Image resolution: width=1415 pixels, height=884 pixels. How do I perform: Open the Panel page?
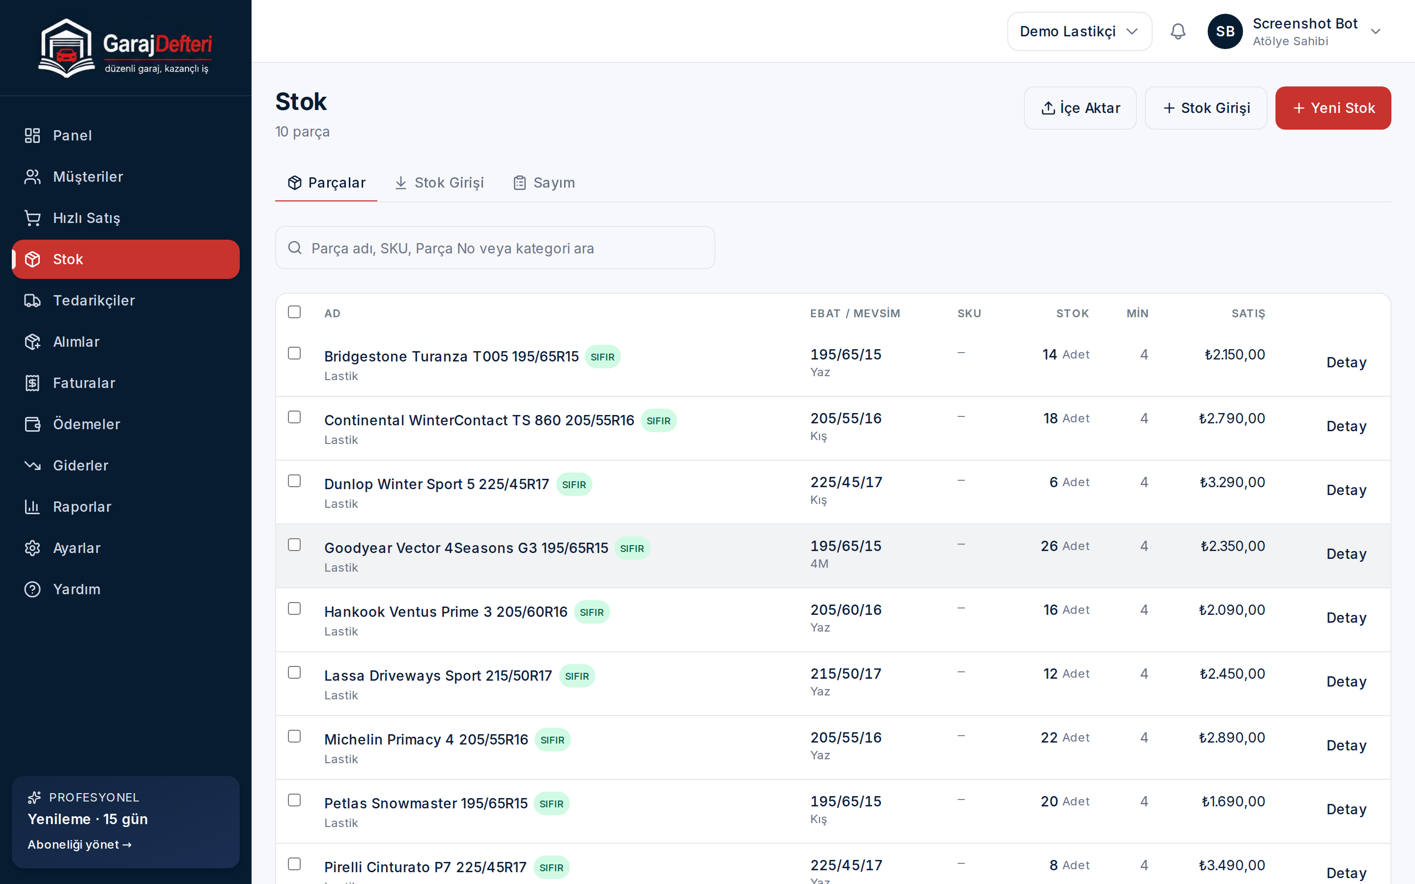click(126, 136)
